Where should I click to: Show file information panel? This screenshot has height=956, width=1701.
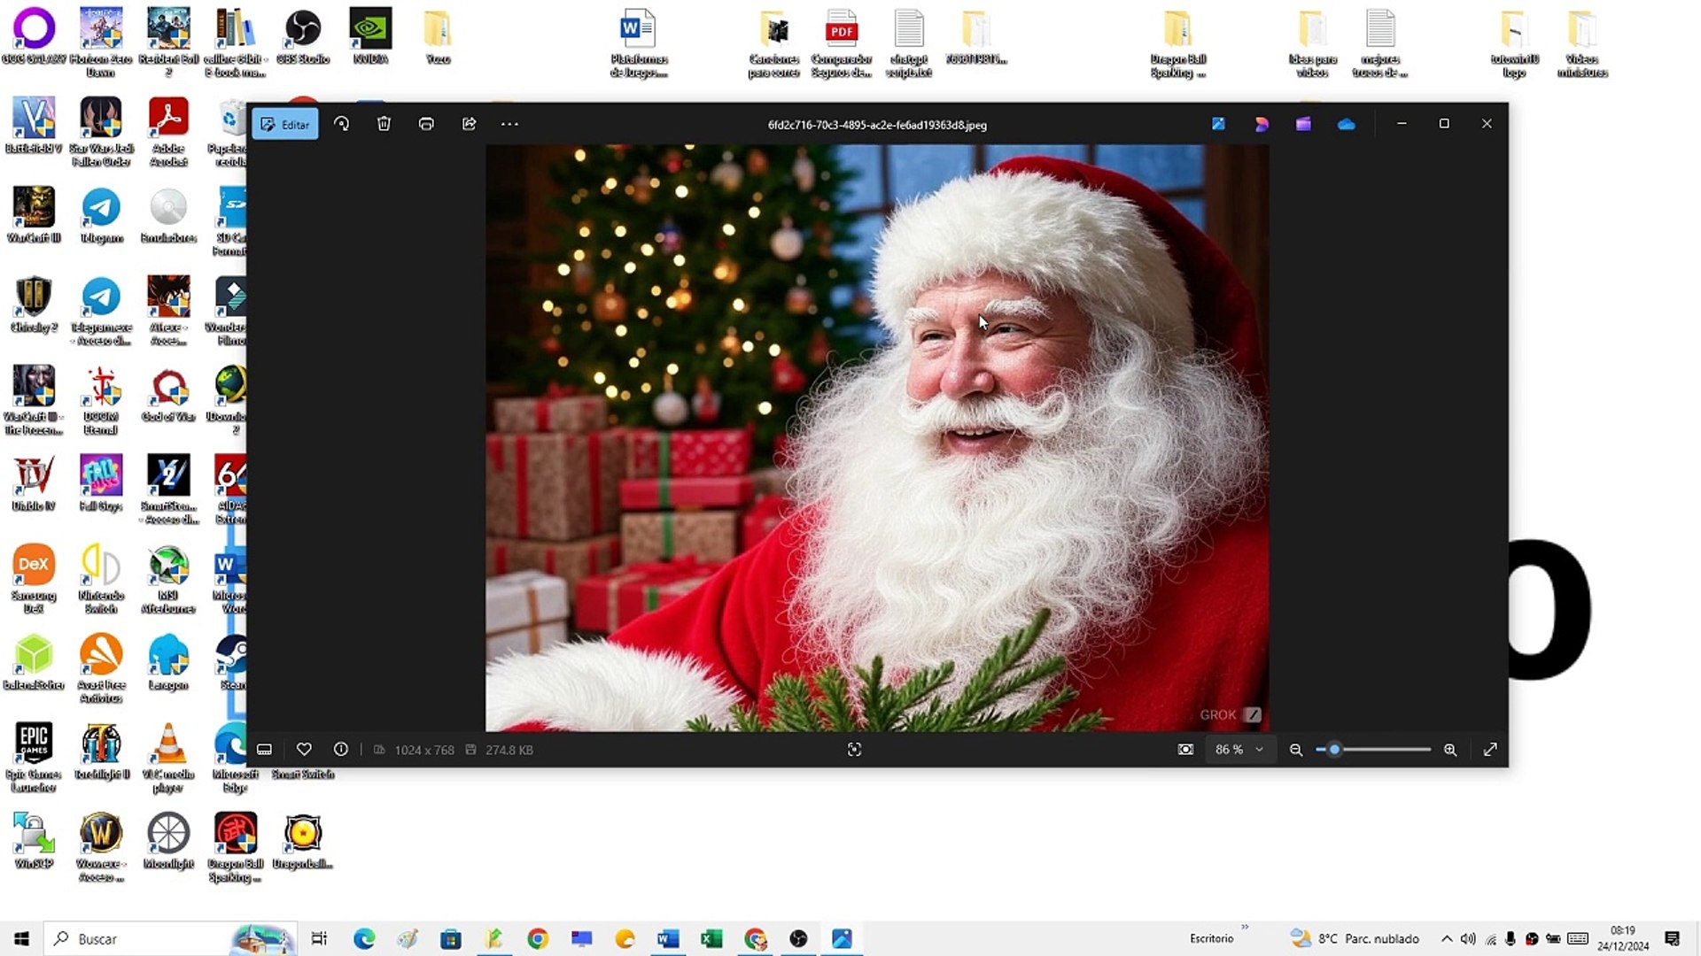tap(341, 750)
